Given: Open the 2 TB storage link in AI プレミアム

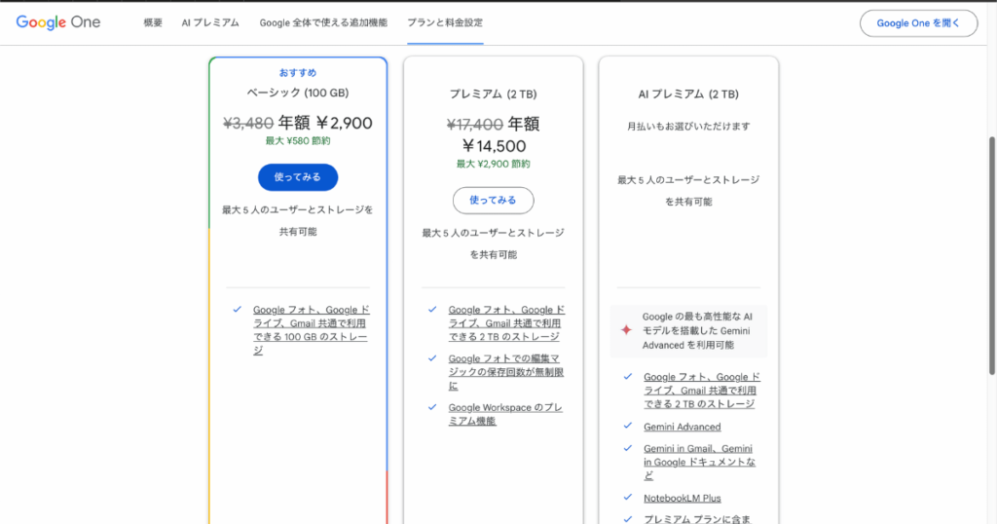Looking at the screenshot, I should click(x=701, y=391).
